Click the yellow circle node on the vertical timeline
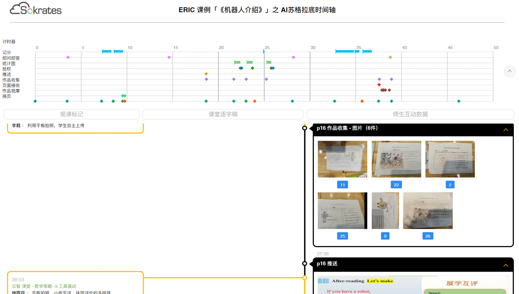This screenshot has height=294, width=519. (x=305, y=278)
